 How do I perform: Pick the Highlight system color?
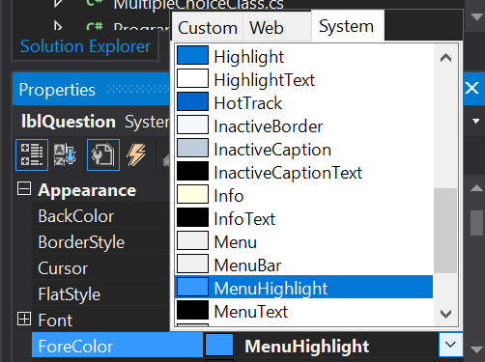pyautogui.click(x=304, y=57)
